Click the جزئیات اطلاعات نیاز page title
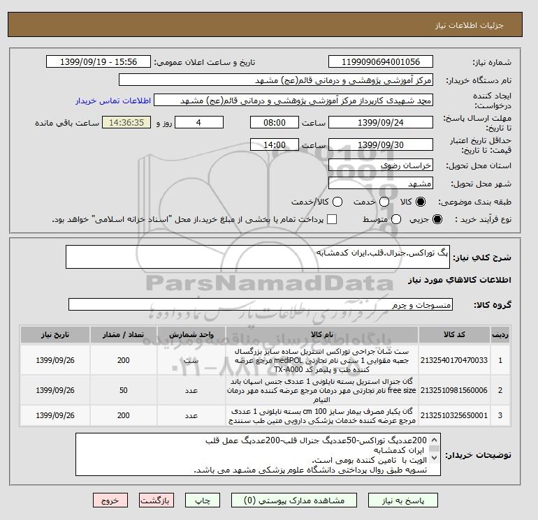Viewport: 538px width, 520px height. coord(470,25)
